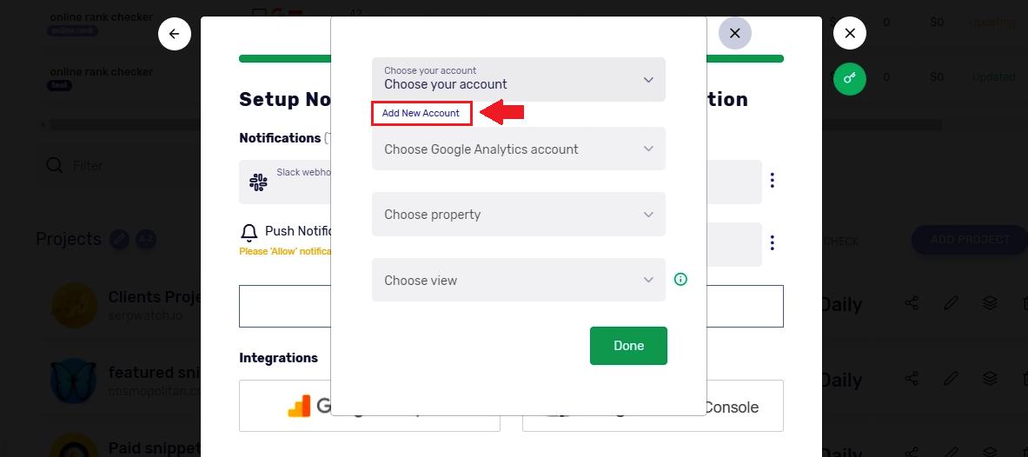
Task: Click the back arrow circle button
Action: (x=175, y=33)
